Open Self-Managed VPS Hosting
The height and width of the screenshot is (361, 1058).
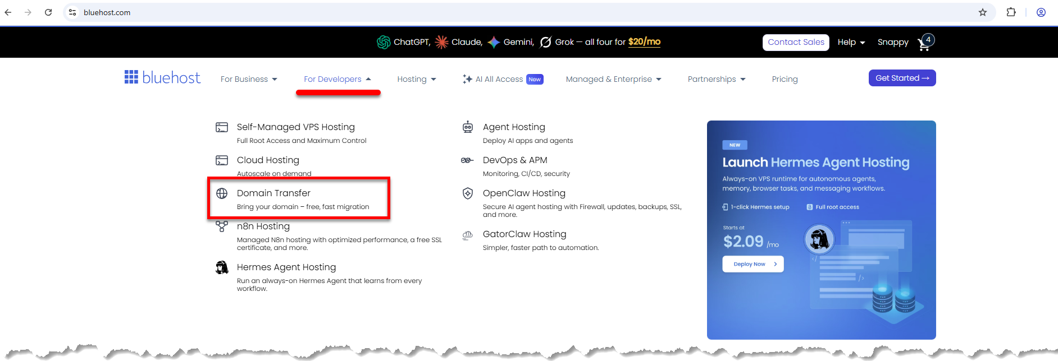point(296,127)
